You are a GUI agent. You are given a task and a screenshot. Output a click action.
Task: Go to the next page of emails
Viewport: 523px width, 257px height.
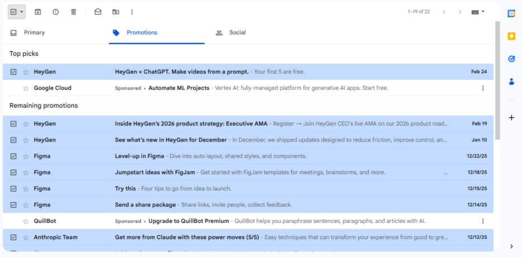tap(460, 12)
